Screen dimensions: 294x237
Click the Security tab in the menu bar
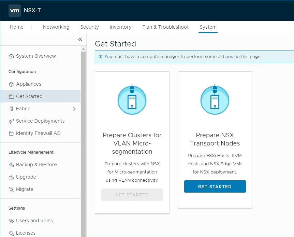click(89, 27)
